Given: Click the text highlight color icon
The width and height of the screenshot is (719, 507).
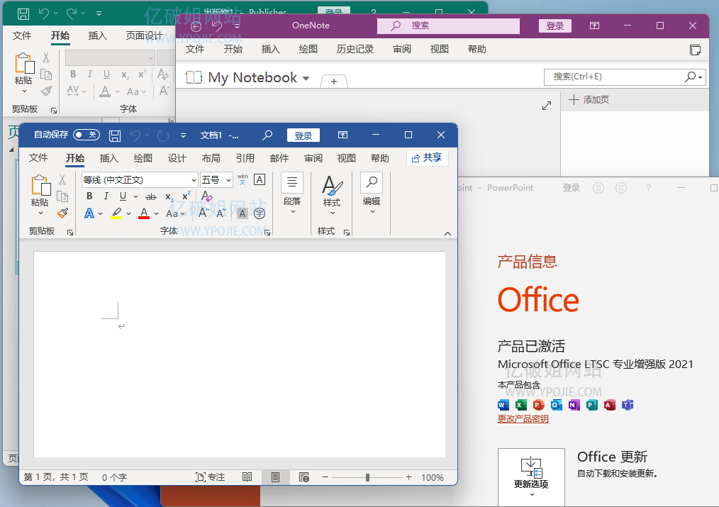Looking at the screenshot, I should [x=117, y=213].
